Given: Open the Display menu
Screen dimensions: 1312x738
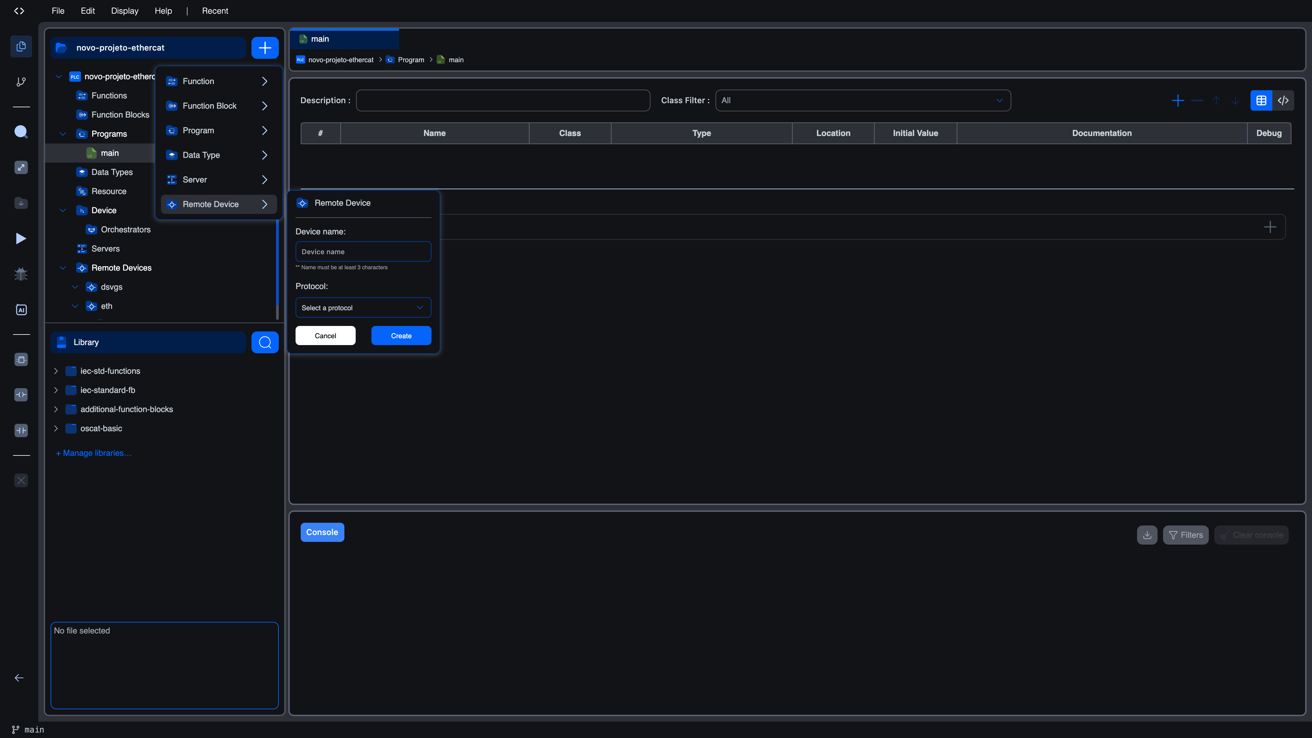Looking at the screenshot, I should (125, 11).
